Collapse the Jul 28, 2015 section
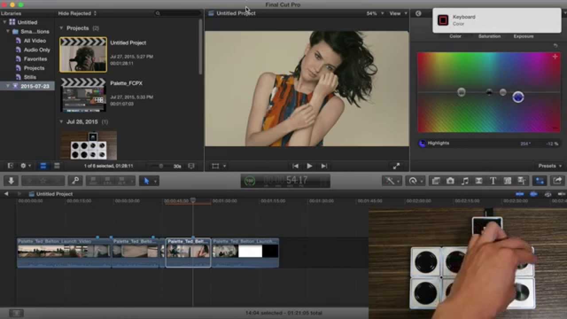Screen dimensions: 567x319 tap(62, 122)
